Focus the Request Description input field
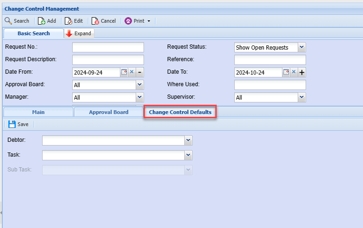Viewport: 363px width, 228px height. pos(108,60)
